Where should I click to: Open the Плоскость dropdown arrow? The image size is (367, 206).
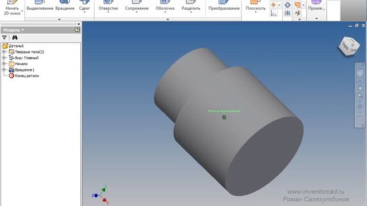tap(256, 12)
